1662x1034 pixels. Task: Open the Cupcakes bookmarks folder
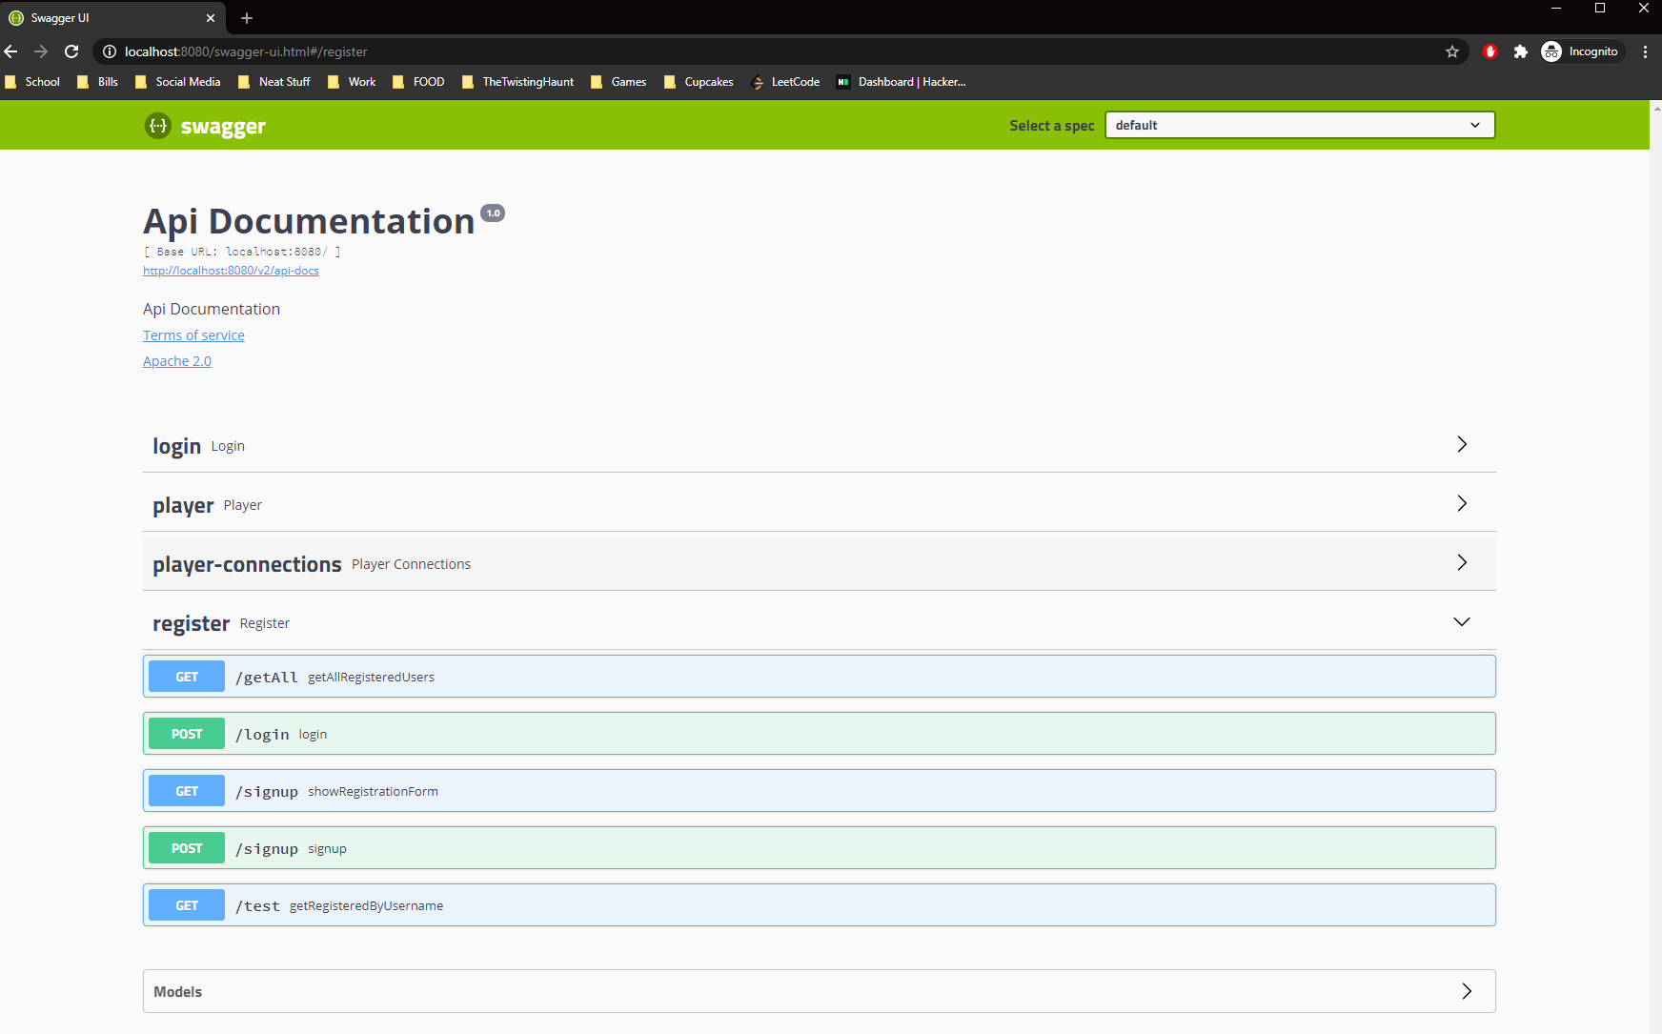(699, 82)
